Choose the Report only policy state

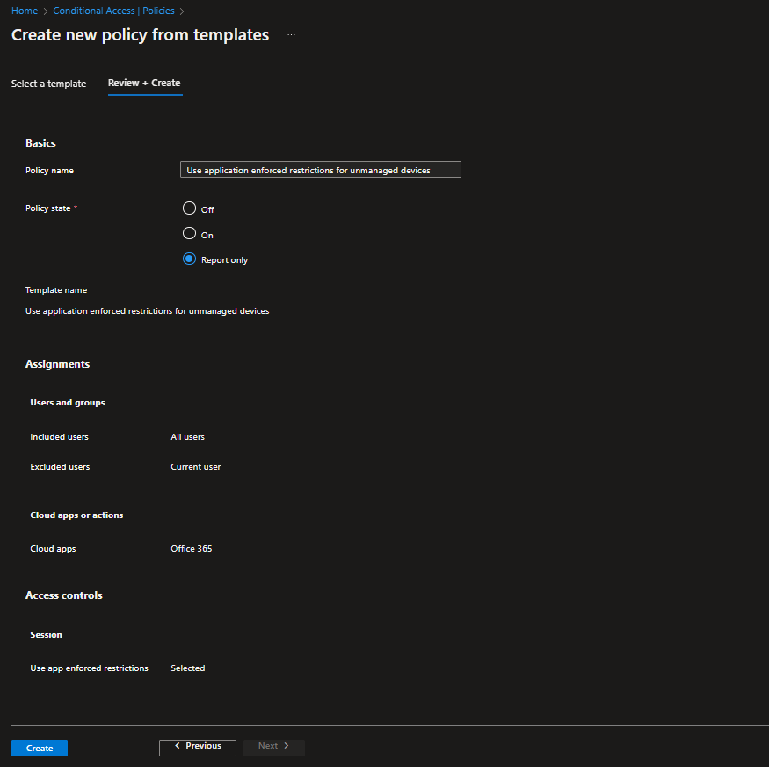189,259
